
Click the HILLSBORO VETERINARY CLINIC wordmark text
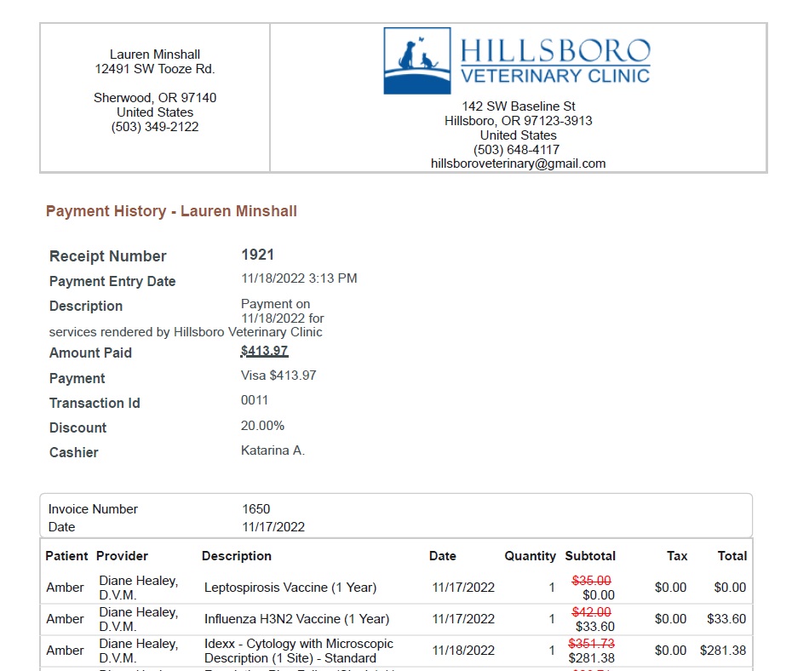[555, 61]
